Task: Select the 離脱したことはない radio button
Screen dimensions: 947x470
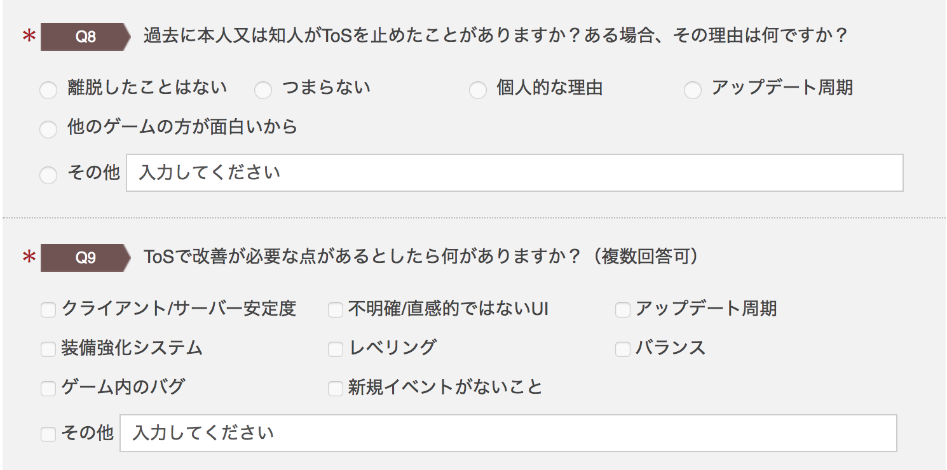Action: pyautogui.click(x=48, y=90)
